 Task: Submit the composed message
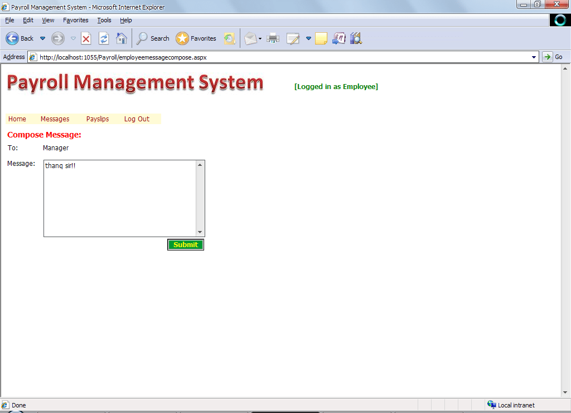point(186,245)
